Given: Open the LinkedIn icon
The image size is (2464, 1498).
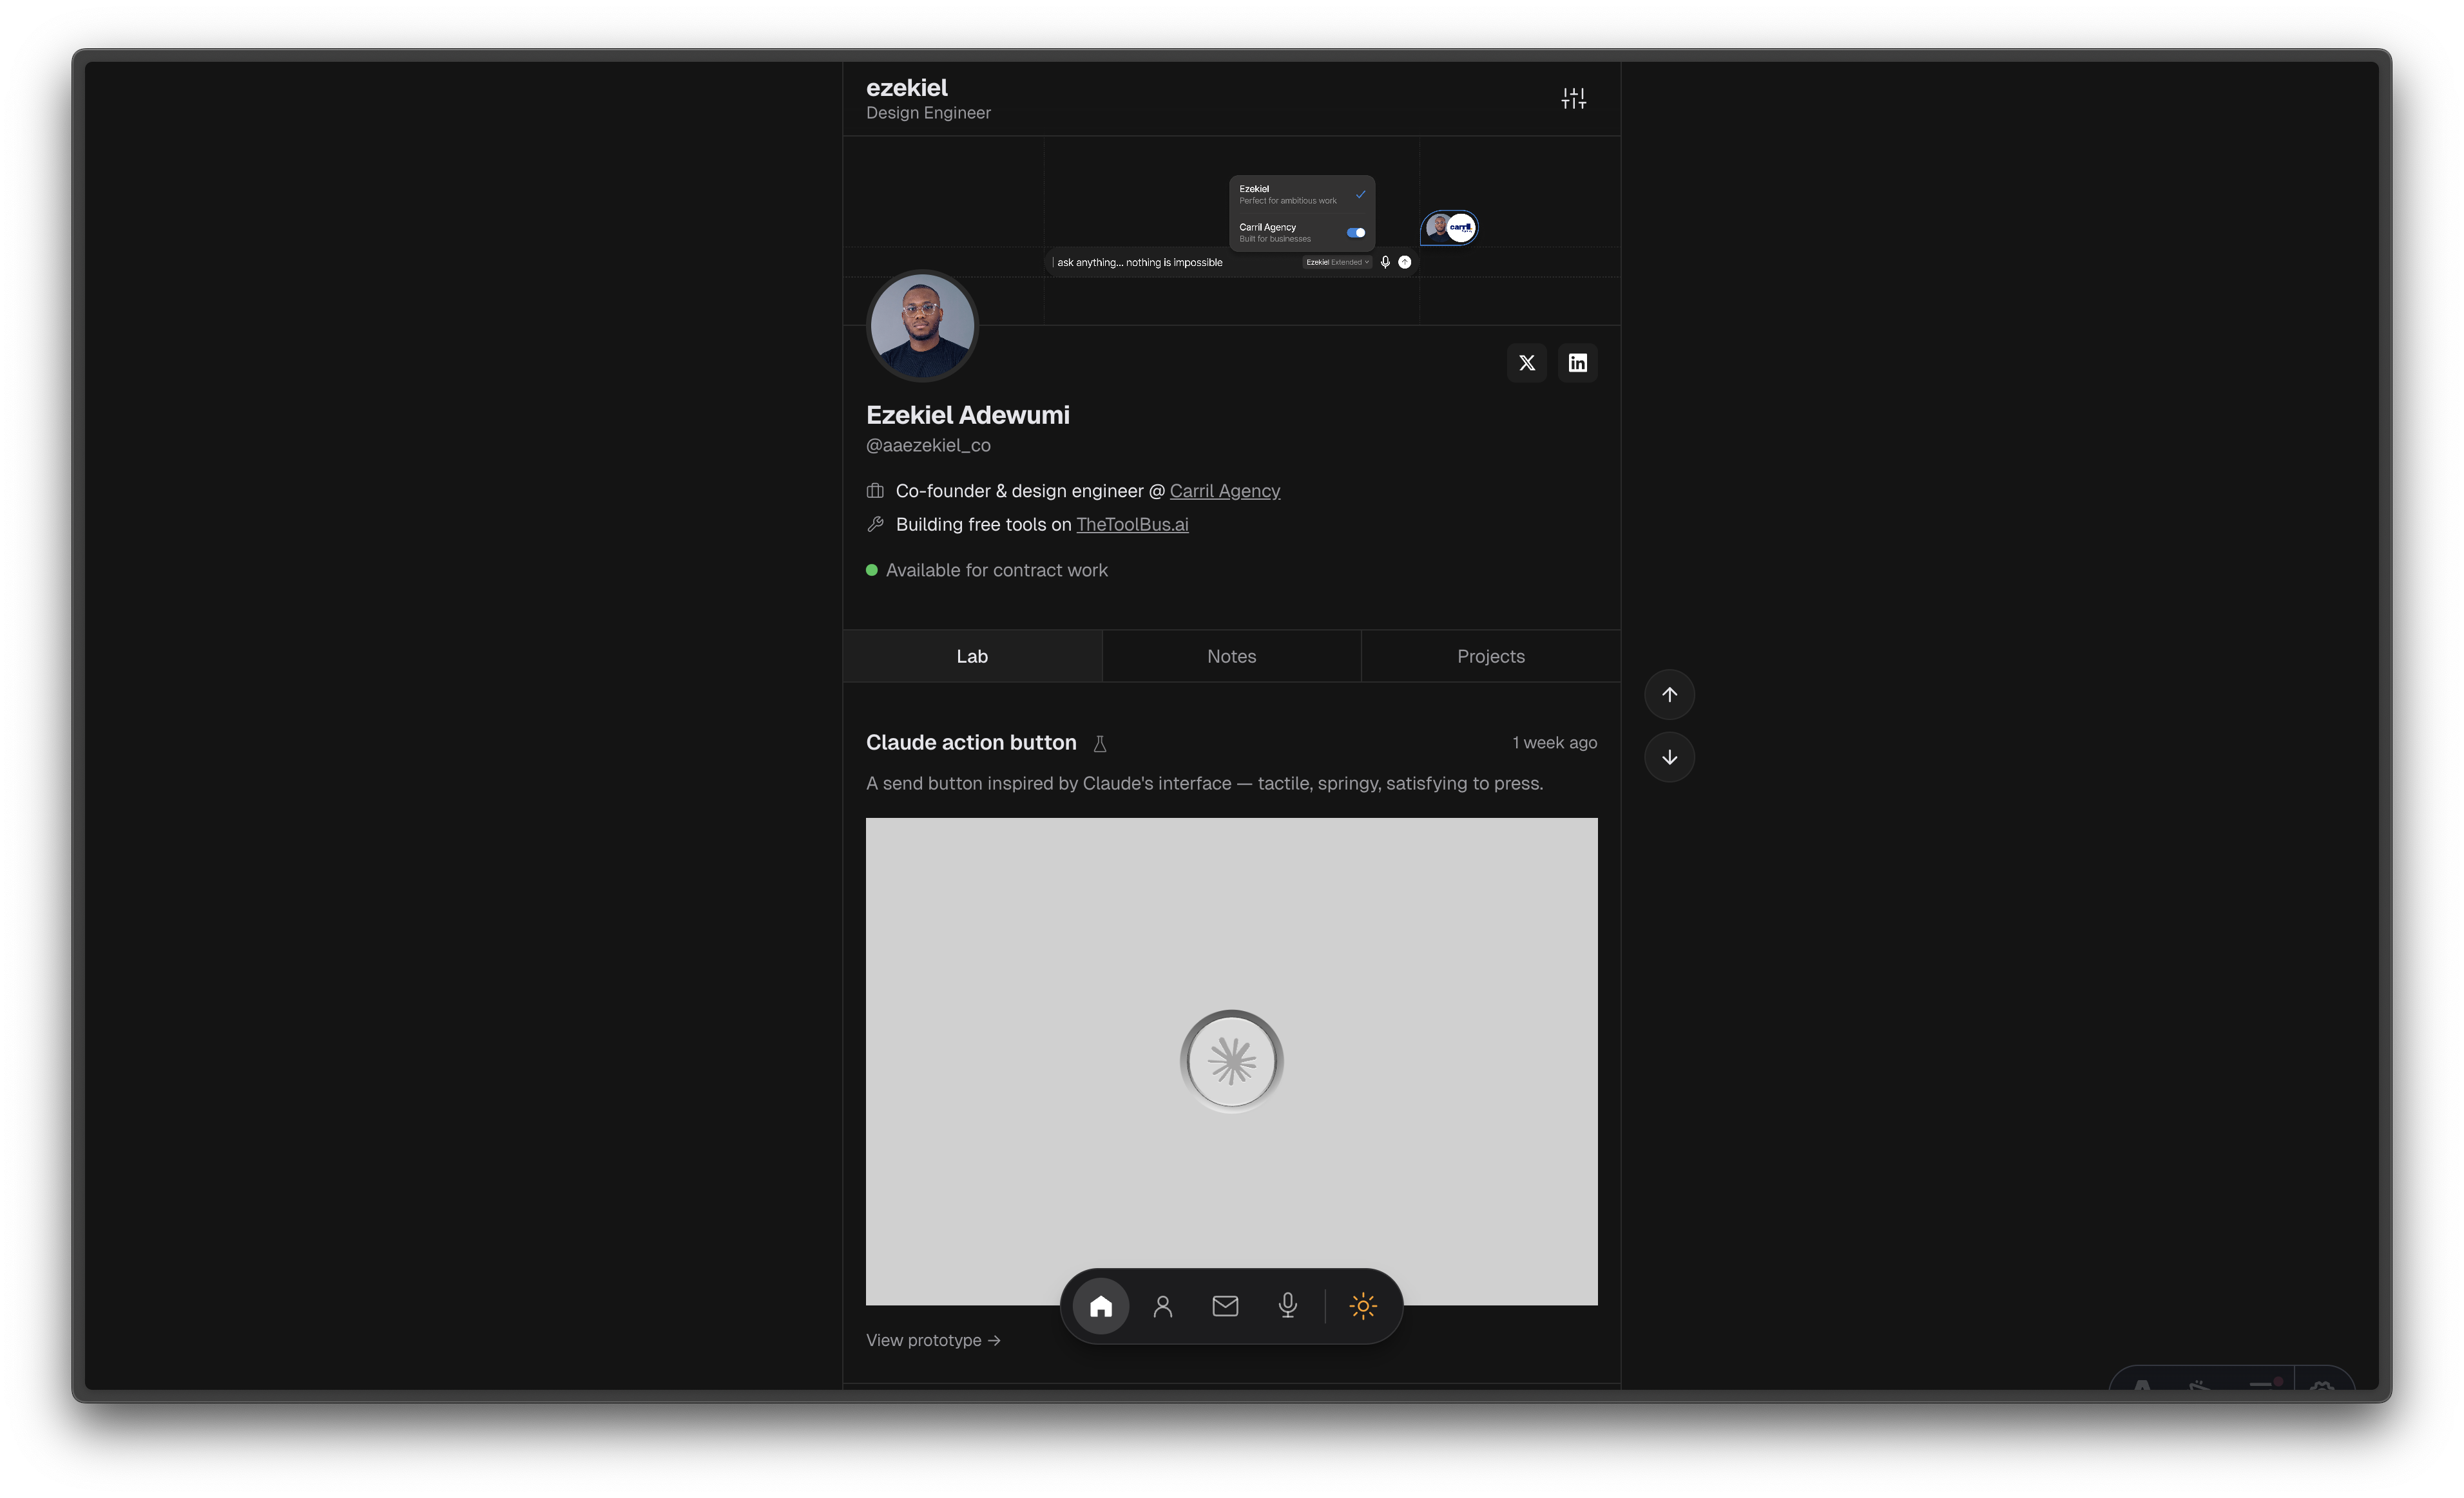Looking at the screenshot, I should pyautogui.click(x=1577, y=362).
